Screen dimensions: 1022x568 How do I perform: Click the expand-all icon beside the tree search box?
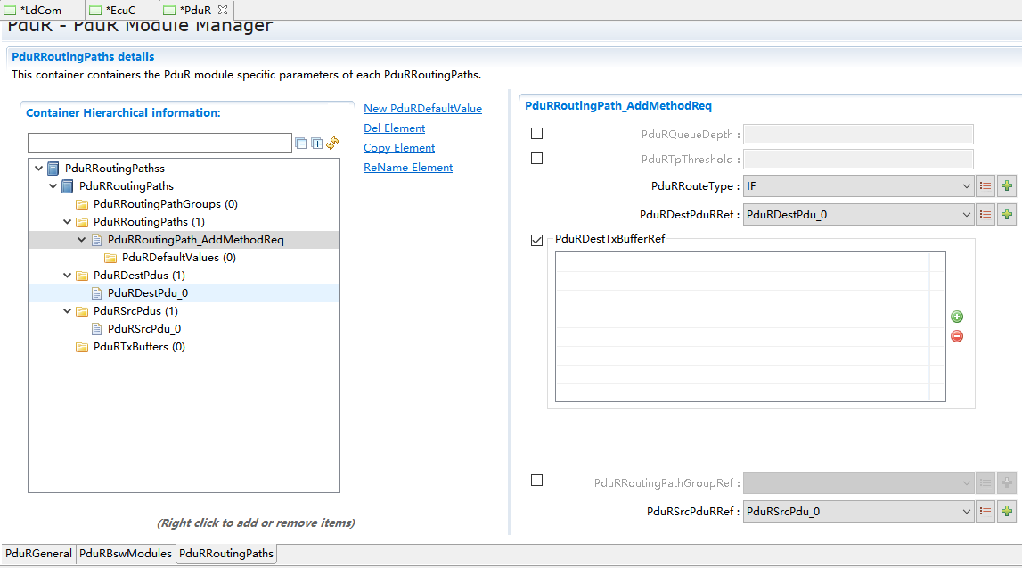tap(316, 144)
